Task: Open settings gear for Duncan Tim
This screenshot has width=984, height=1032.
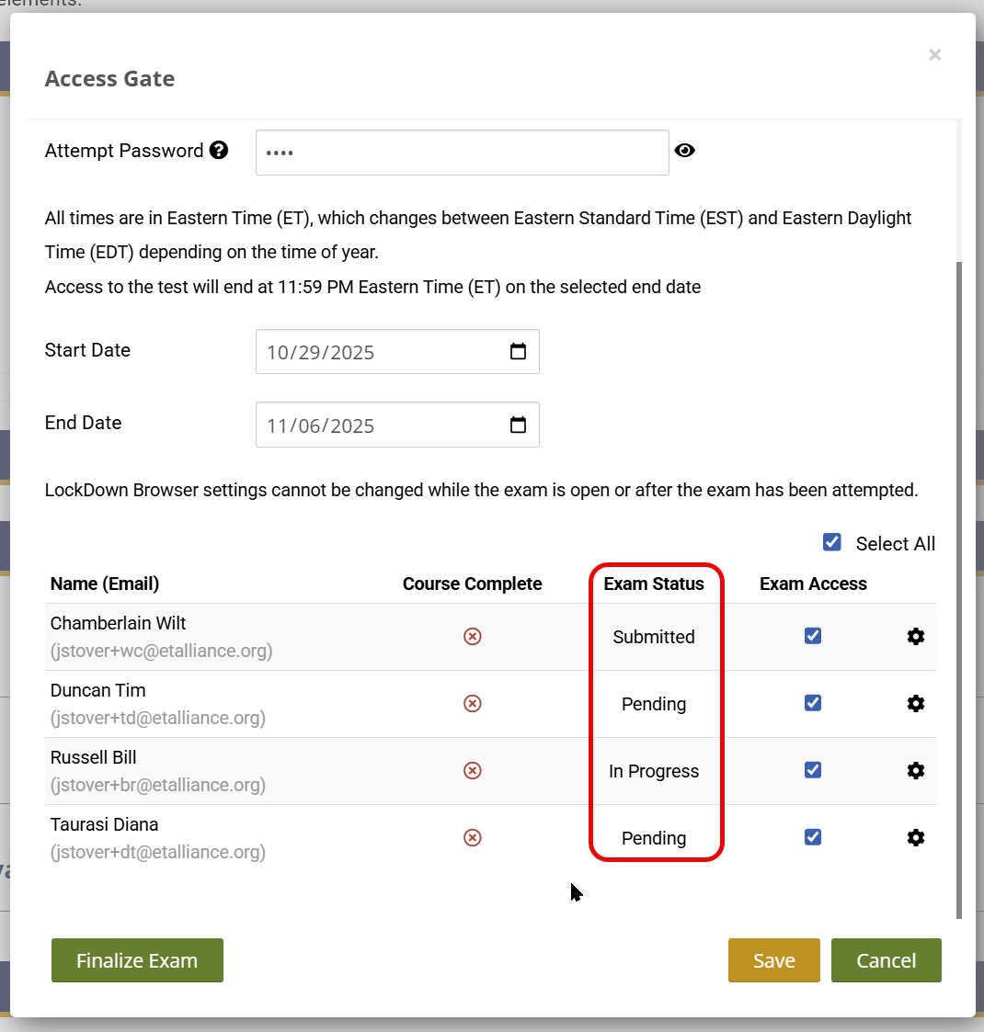Action: (x=915, y=704)
